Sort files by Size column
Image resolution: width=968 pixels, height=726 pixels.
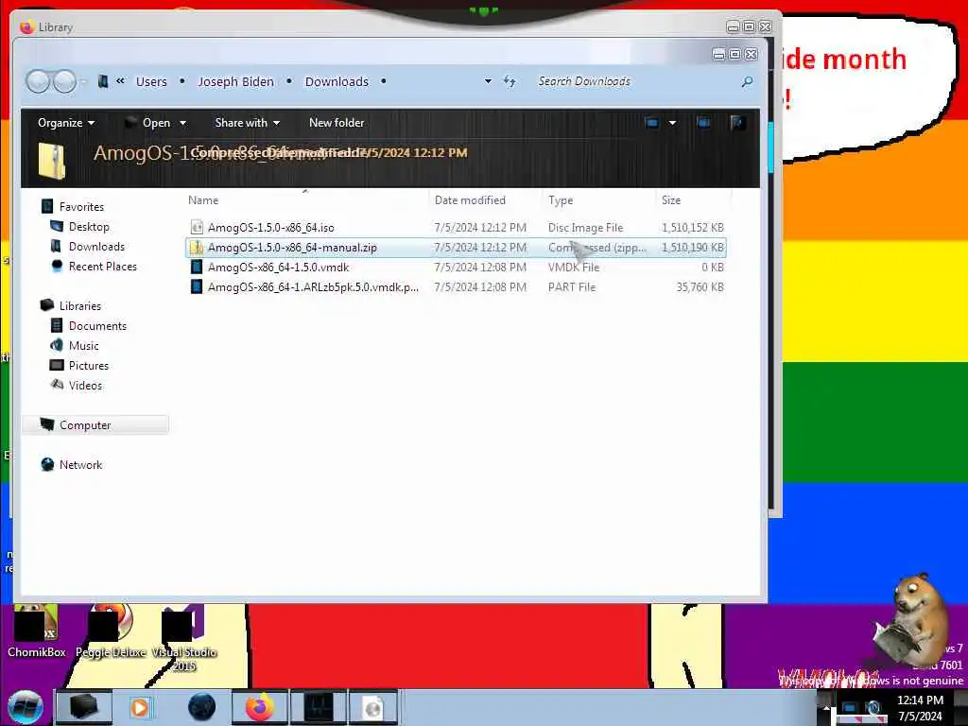[693, 200]
